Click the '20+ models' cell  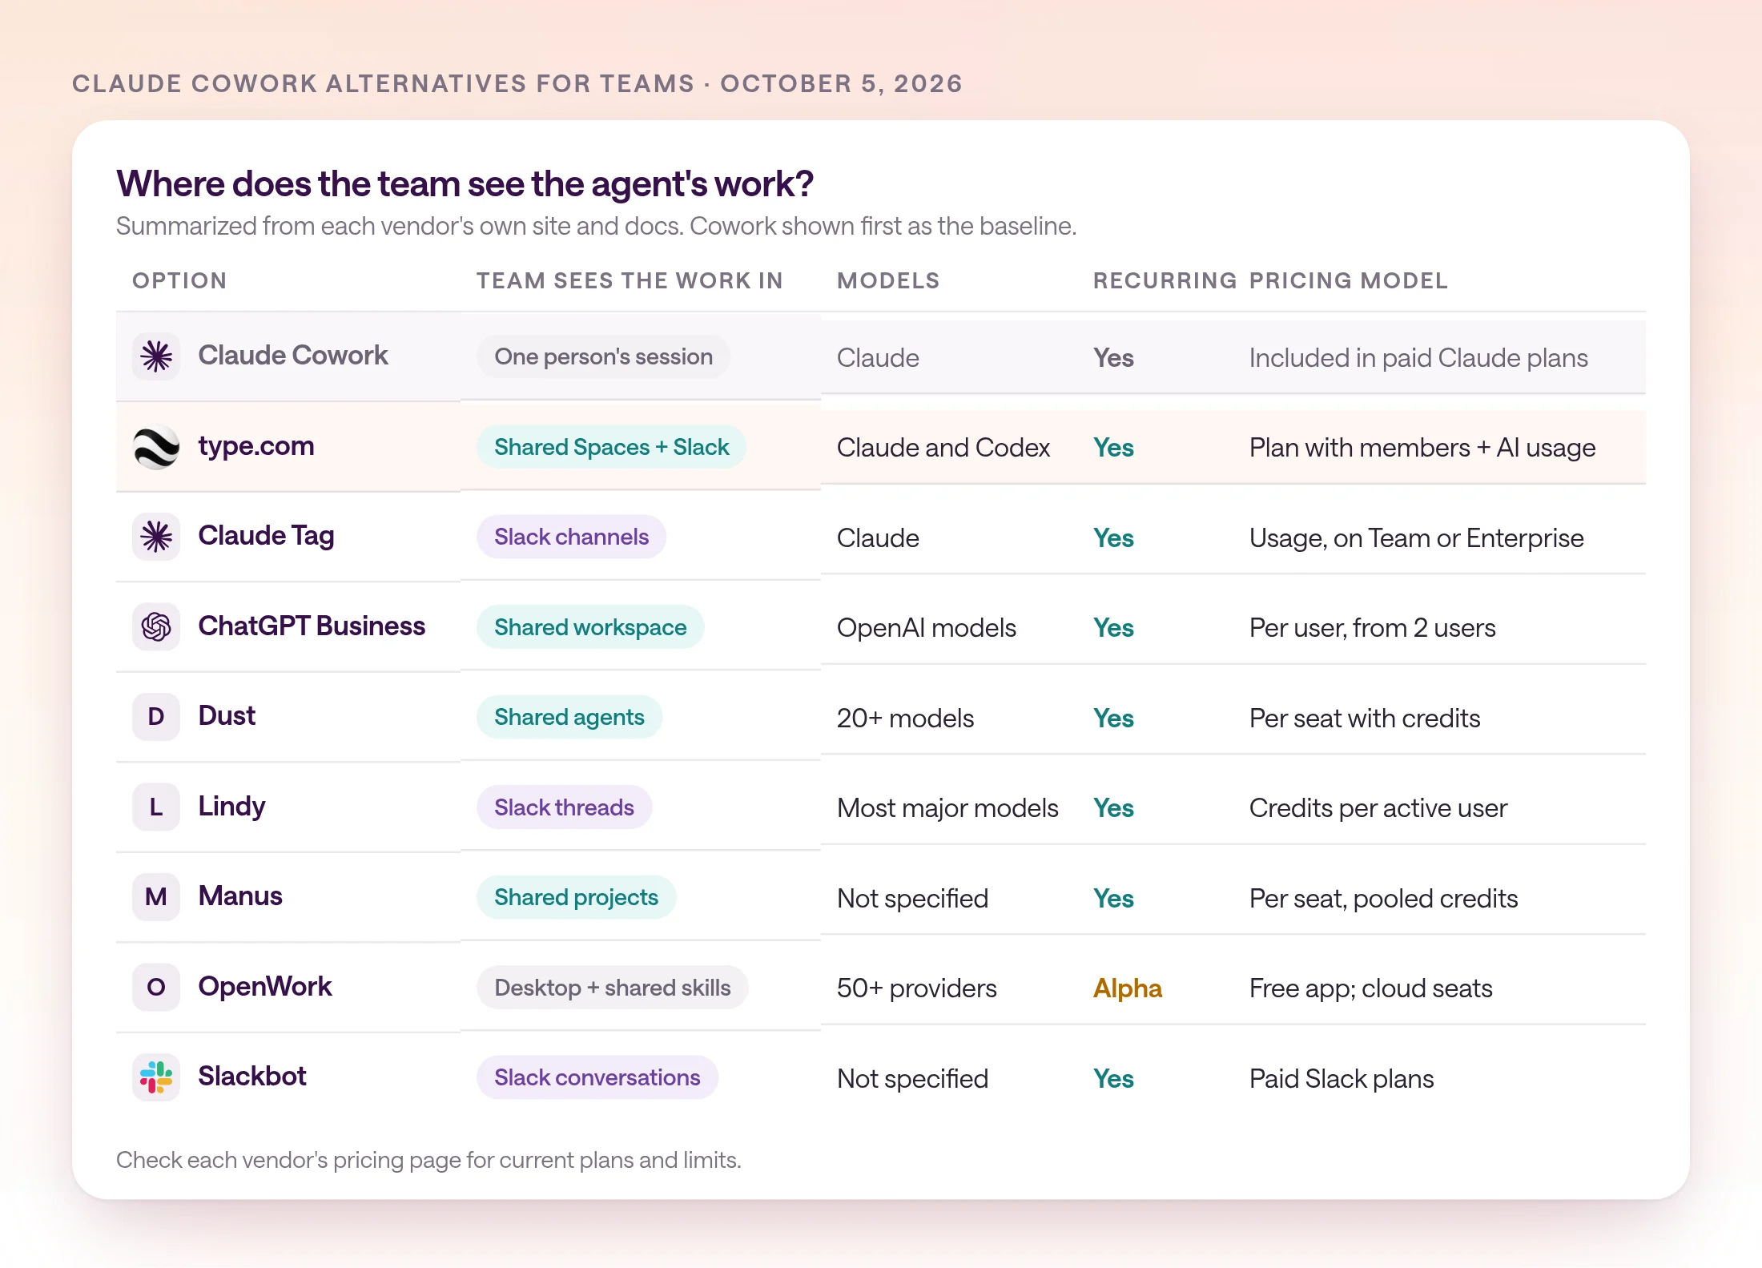pyautogui.click(x=906, y=718)
